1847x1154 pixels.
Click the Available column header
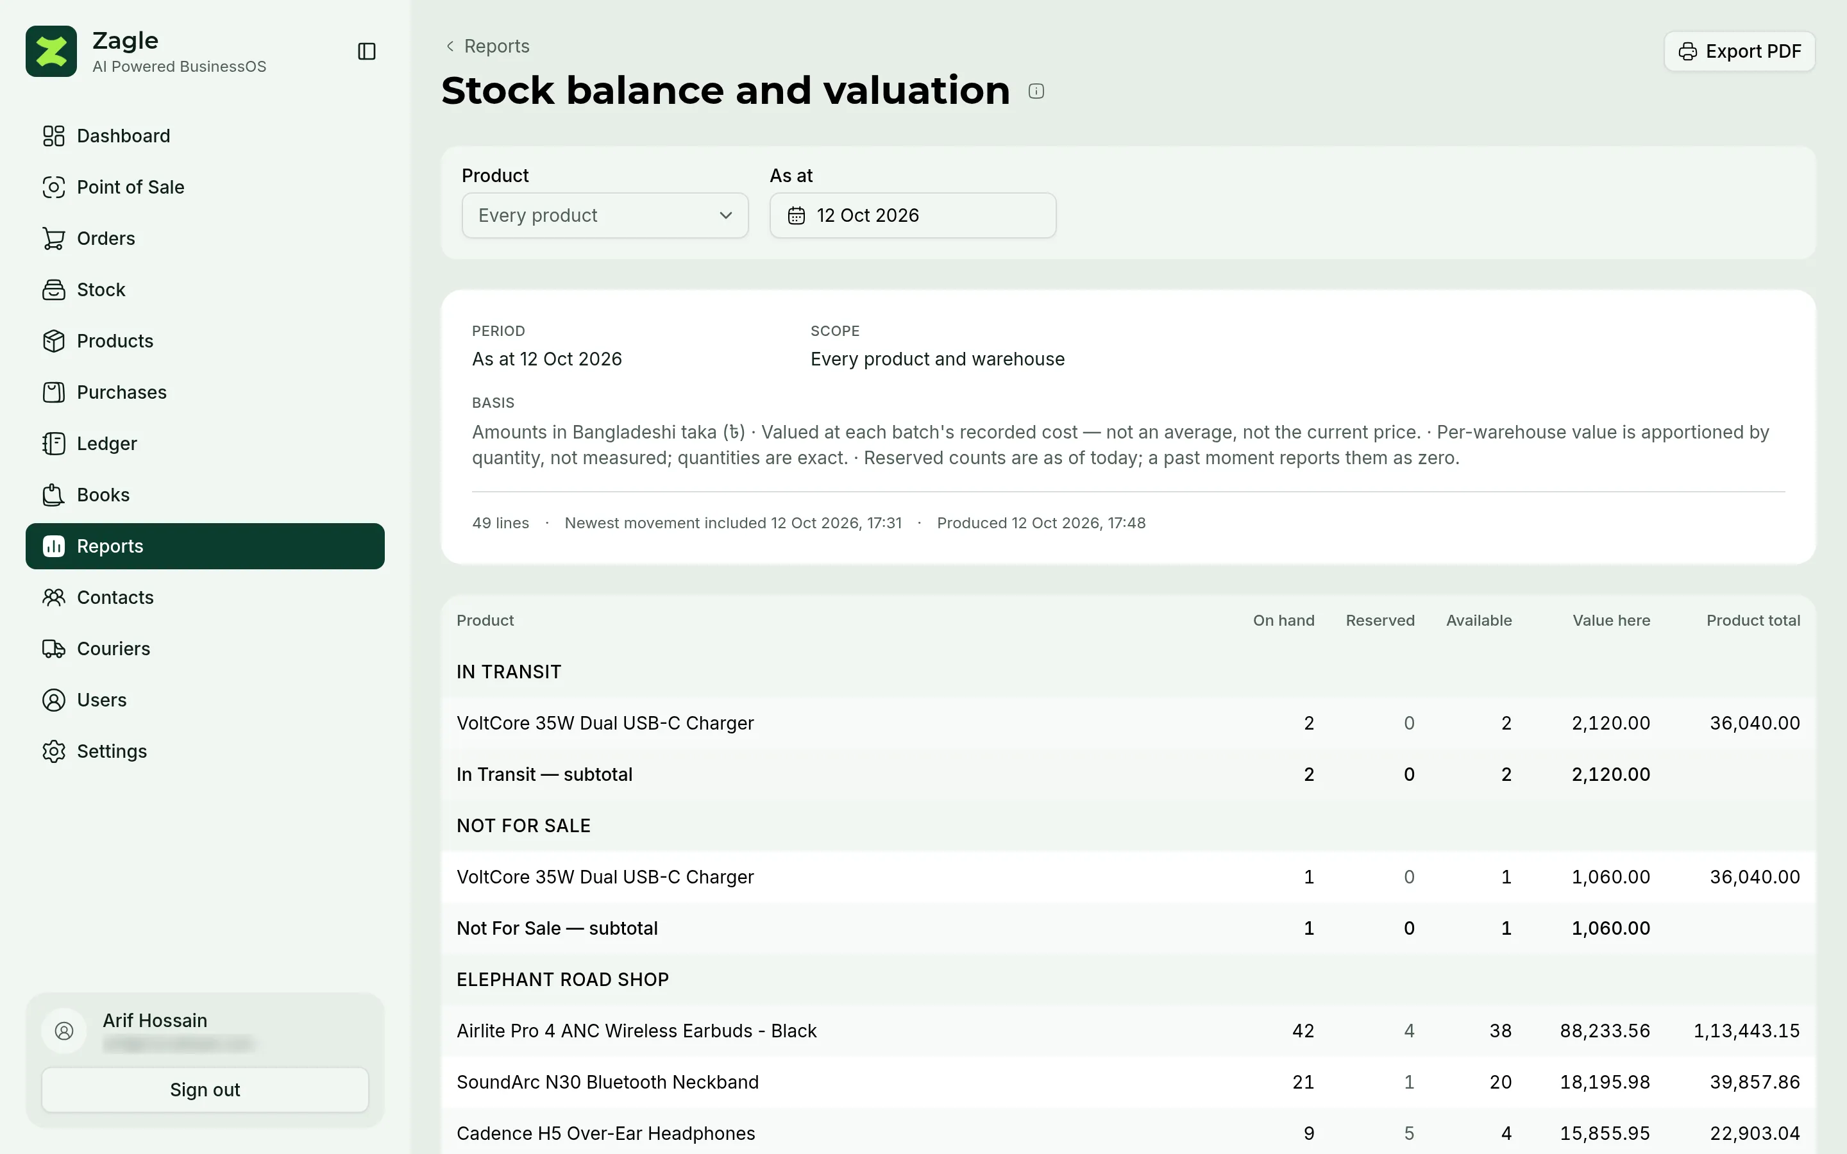tap(1478, 621)
